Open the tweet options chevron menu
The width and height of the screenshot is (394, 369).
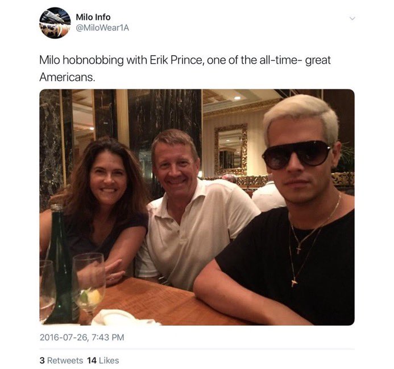tap(352, 18)
